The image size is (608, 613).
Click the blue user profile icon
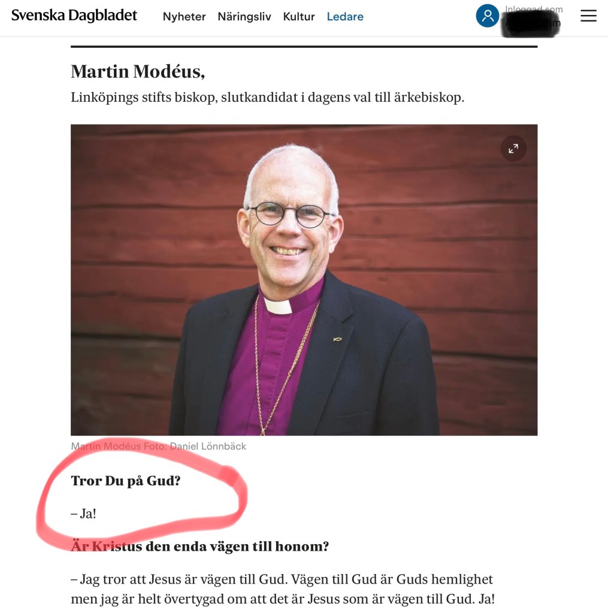point(487,16)
